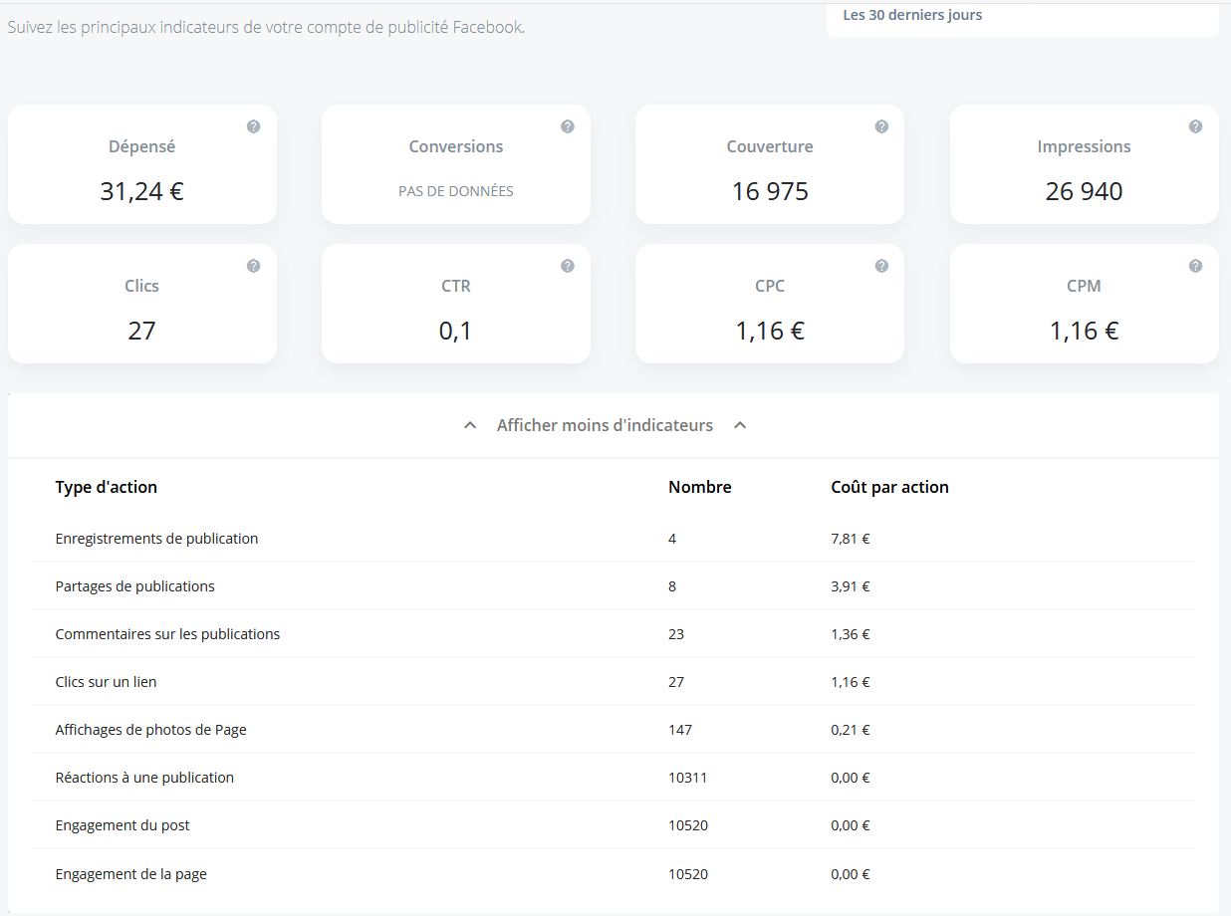Click the Clics card title
The height and width of the screenshot is (916, 1231).
point(141,286)
